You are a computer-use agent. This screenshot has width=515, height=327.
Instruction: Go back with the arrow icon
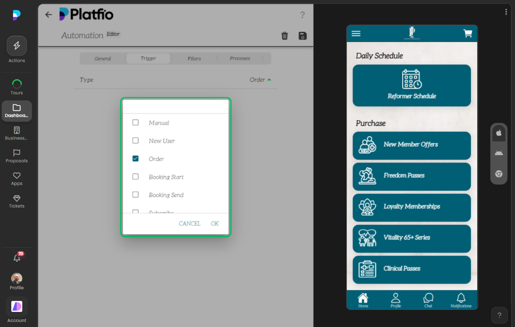pyautogui.click(x=49, y=15)
